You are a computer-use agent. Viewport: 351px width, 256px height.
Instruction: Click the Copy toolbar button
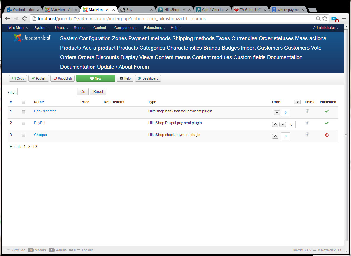tap(18, 78)
